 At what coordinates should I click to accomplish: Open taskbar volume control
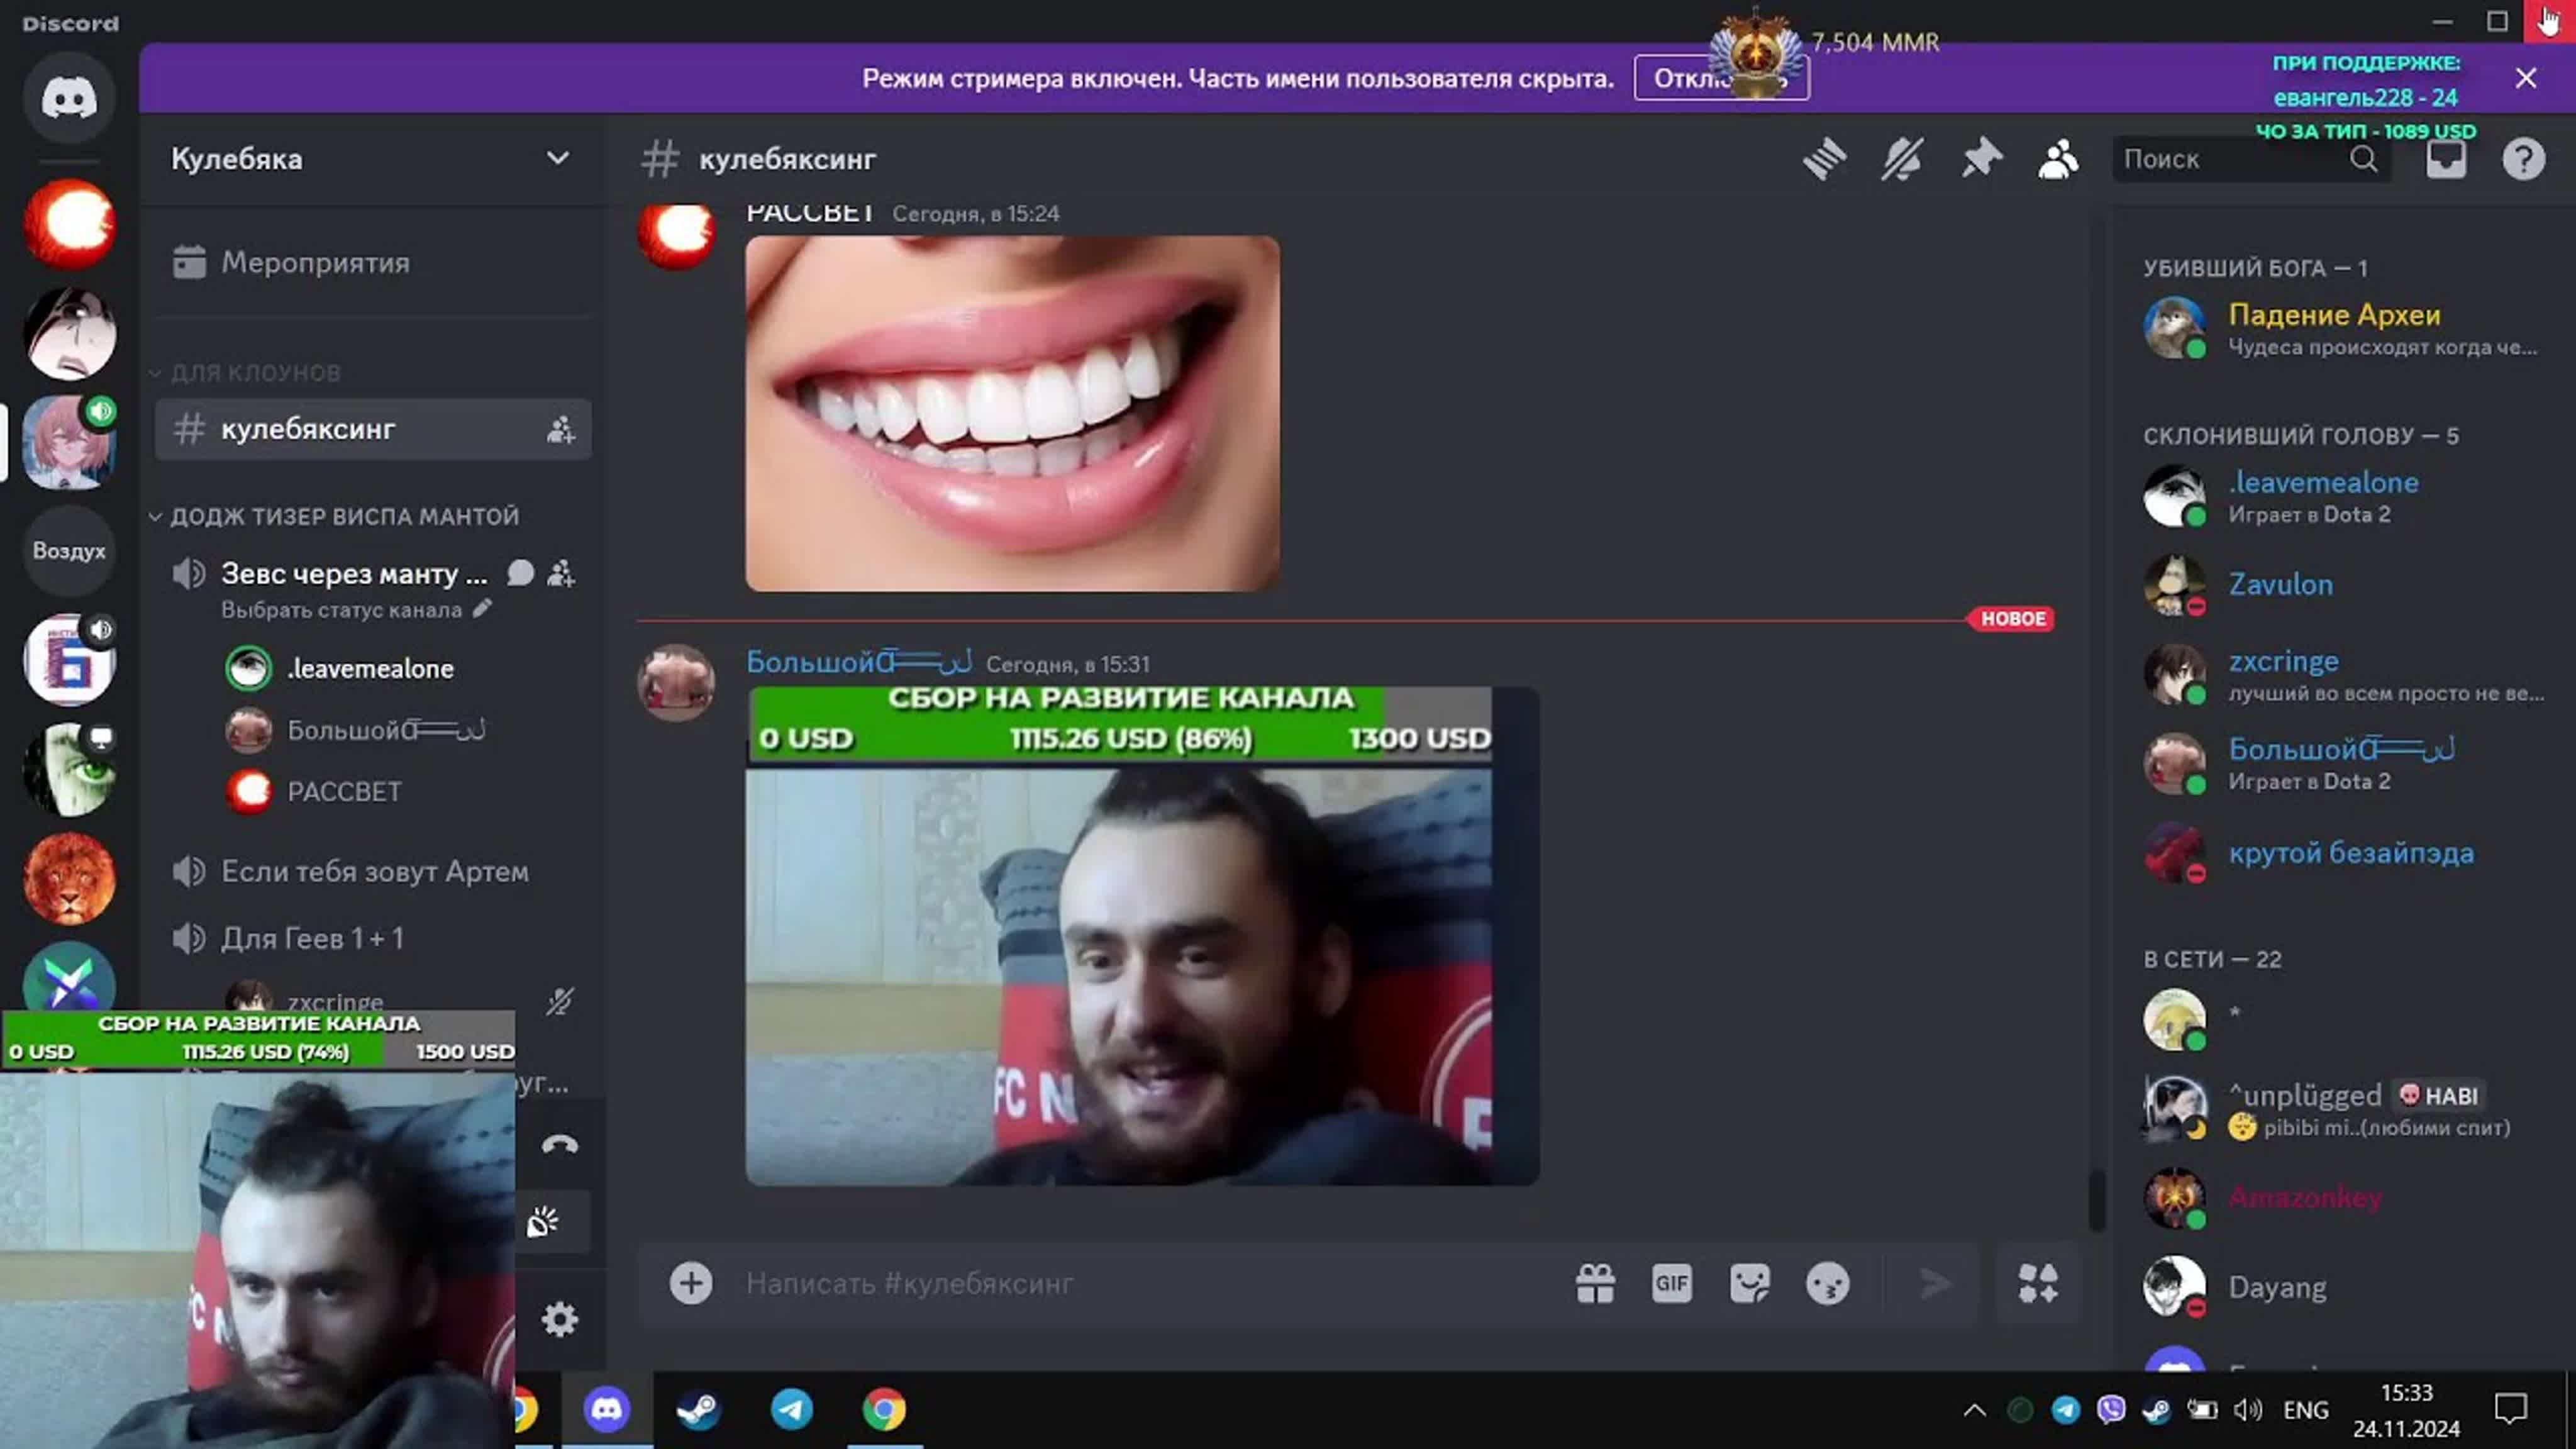[2247, 1410]
